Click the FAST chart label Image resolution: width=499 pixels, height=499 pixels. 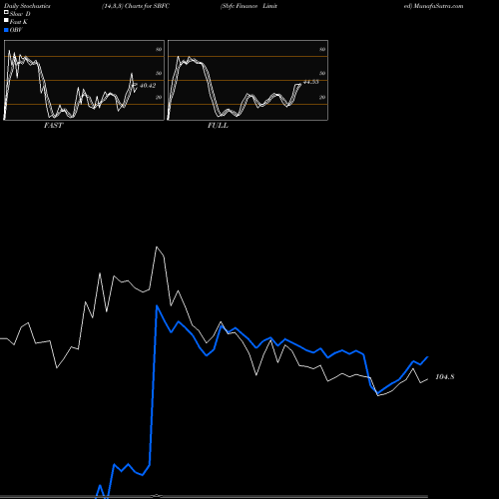(x=53, y=126)
